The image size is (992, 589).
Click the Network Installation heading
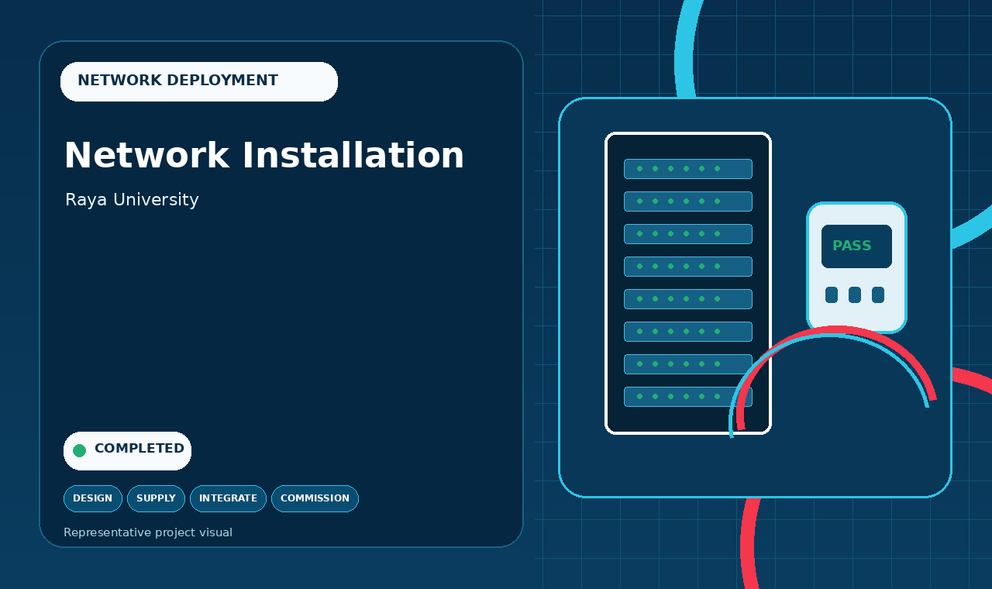tap(263, 156)
